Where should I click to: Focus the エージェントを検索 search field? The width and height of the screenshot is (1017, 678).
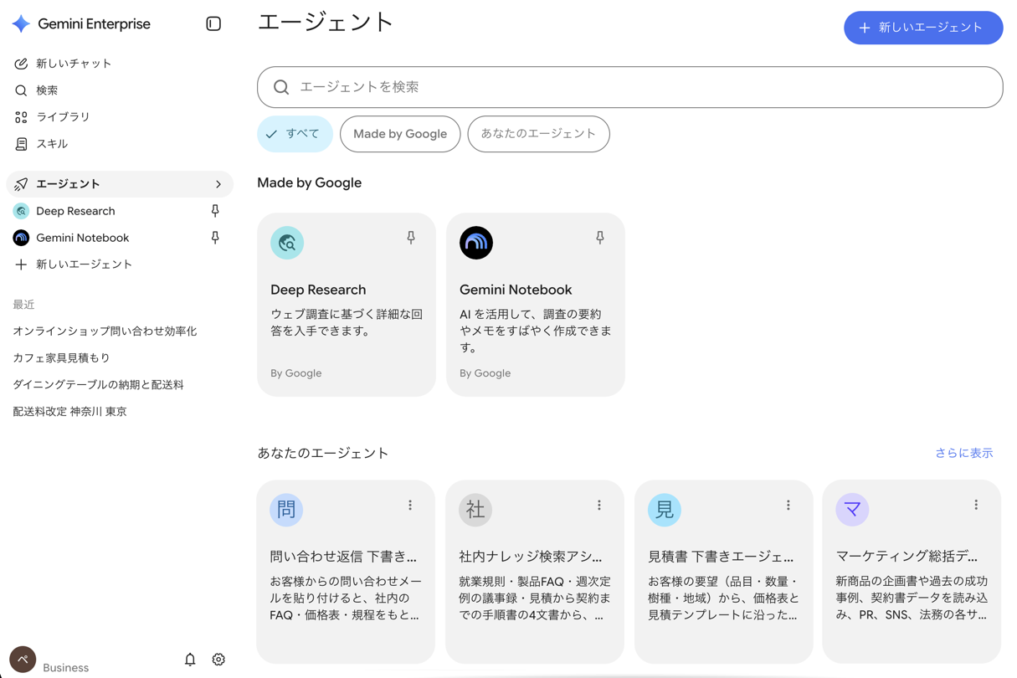(630, 87)
